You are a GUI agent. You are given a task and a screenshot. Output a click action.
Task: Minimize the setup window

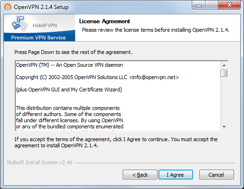pos(199,6)
